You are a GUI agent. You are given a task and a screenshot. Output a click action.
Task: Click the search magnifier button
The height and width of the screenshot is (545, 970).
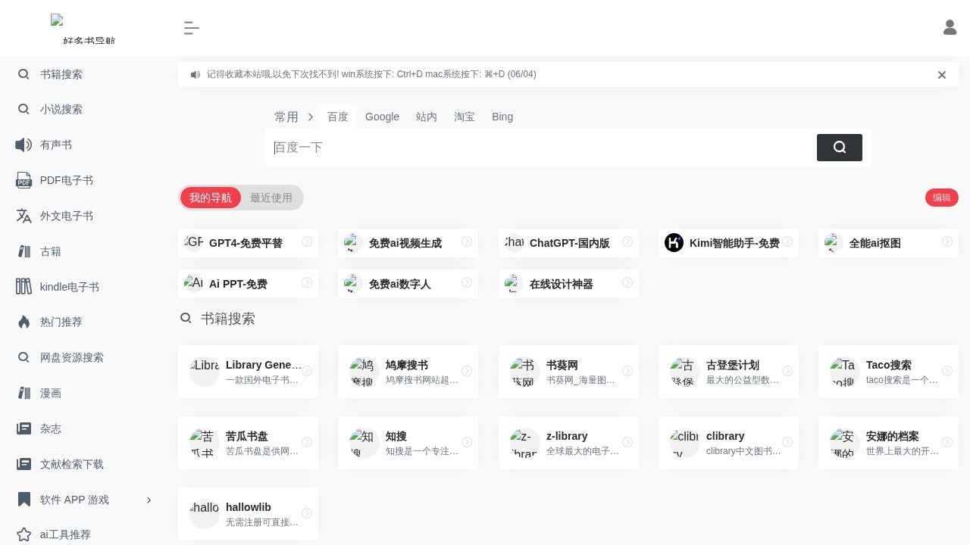(x=839, y=148)
